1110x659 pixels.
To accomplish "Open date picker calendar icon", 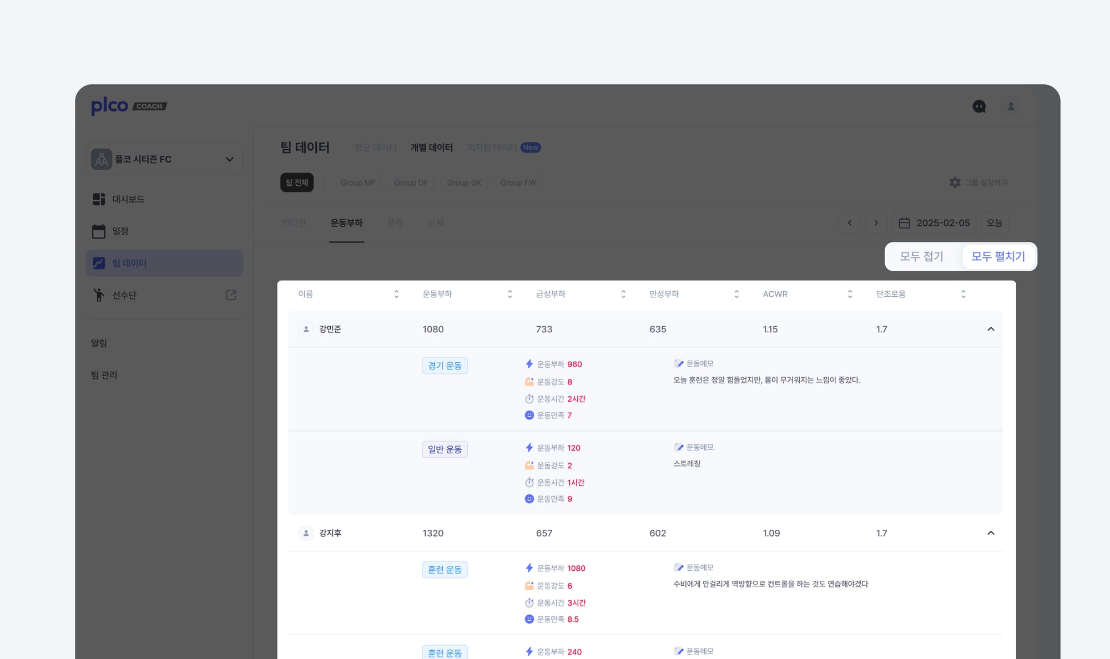I will tap(904, 223).
